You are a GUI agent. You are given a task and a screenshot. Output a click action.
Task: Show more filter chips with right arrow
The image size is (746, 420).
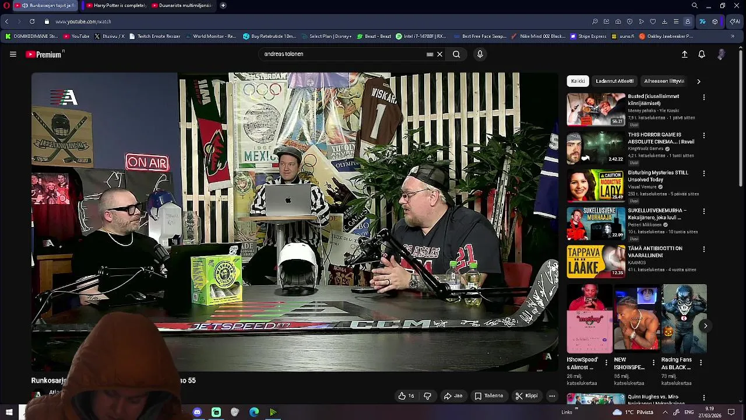tap(699, 81)
